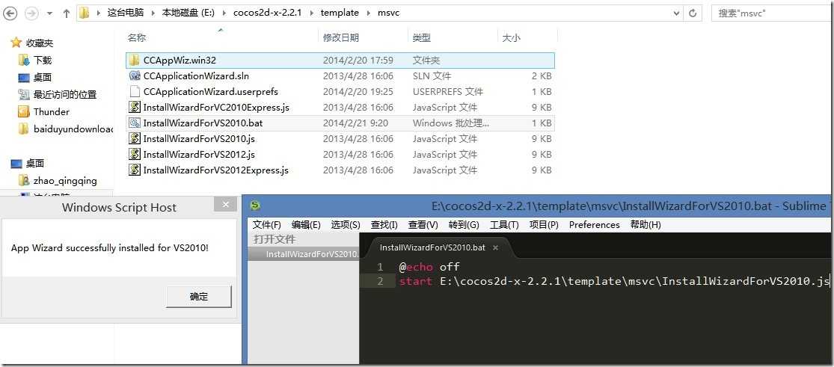Click the Sublime Text title bar icon
The image size is (834, 367).
pyautogui.click(x=257, y=206)
